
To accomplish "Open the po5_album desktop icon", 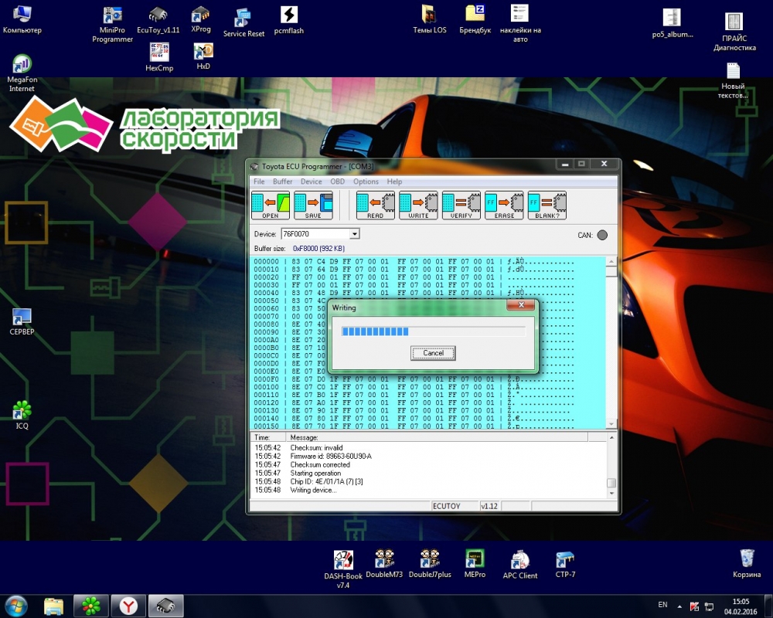I will (x=673, y=23).
